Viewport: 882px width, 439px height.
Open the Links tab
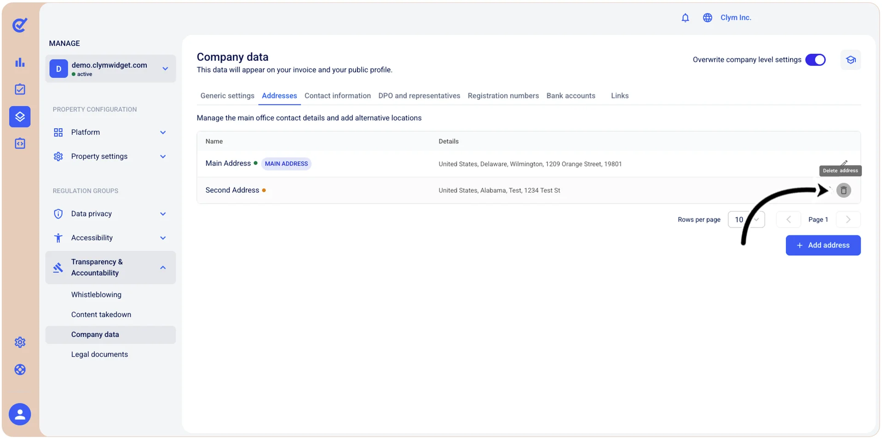tap(620, 96)
